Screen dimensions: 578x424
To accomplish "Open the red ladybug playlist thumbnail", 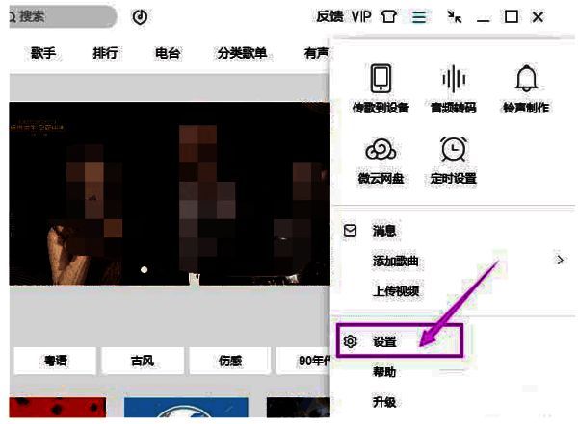I will click(x=58, y=408).
